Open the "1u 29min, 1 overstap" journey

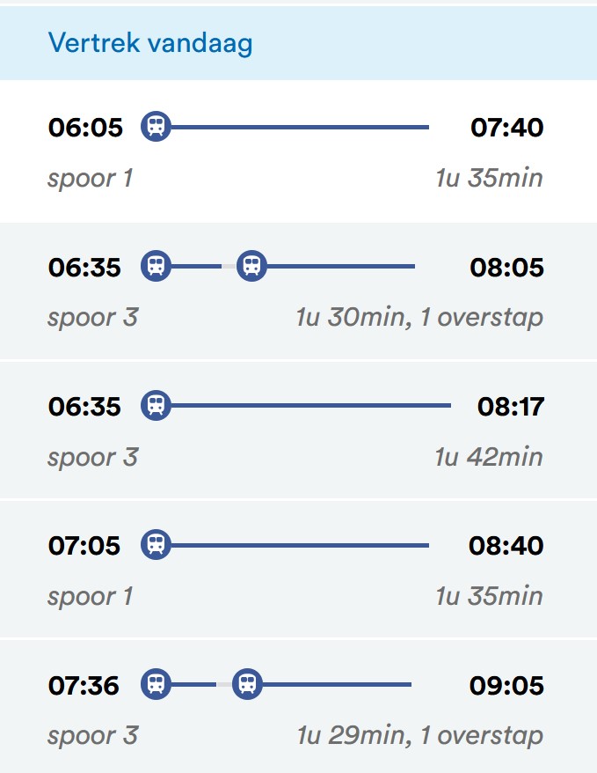[x=419, y=735]
